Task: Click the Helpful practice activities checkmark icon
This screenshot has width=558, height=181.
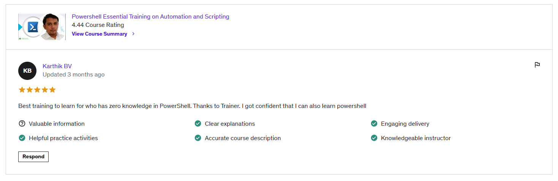Action: [22, 138]
